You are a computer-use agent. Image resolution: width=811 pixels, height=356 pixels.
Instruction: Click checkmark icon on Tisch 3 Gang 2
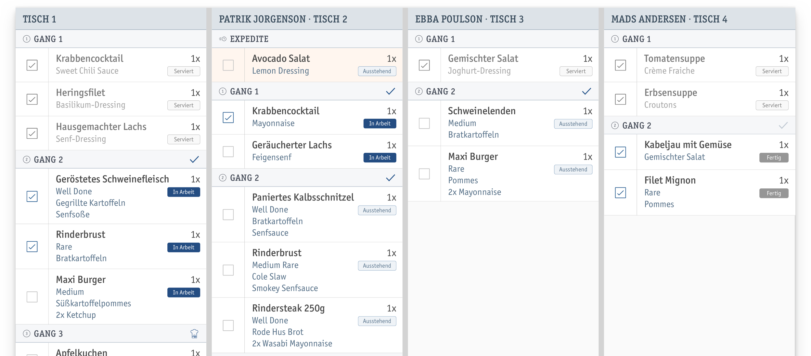(586, 91)
